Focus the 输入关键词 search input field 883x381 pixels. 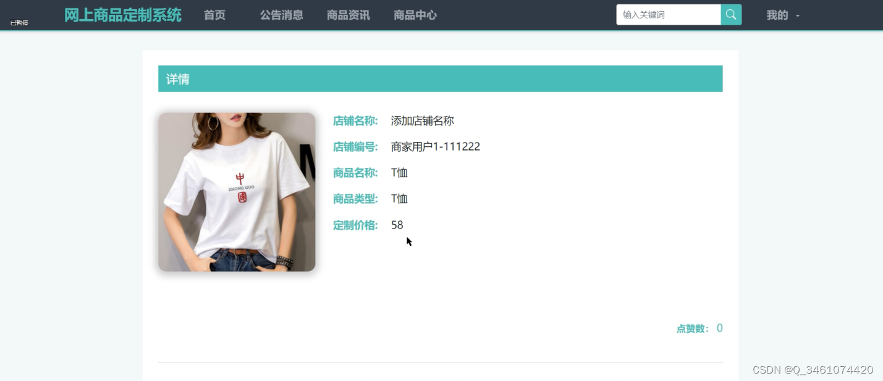point(669,15)
